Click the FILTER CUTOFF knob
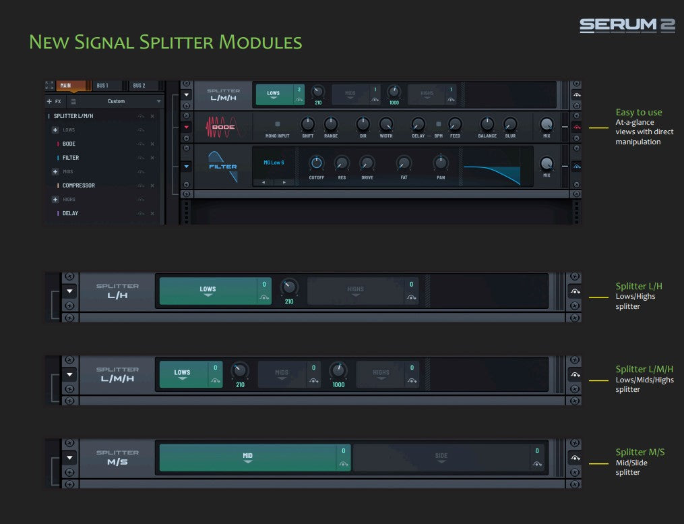 316,163
